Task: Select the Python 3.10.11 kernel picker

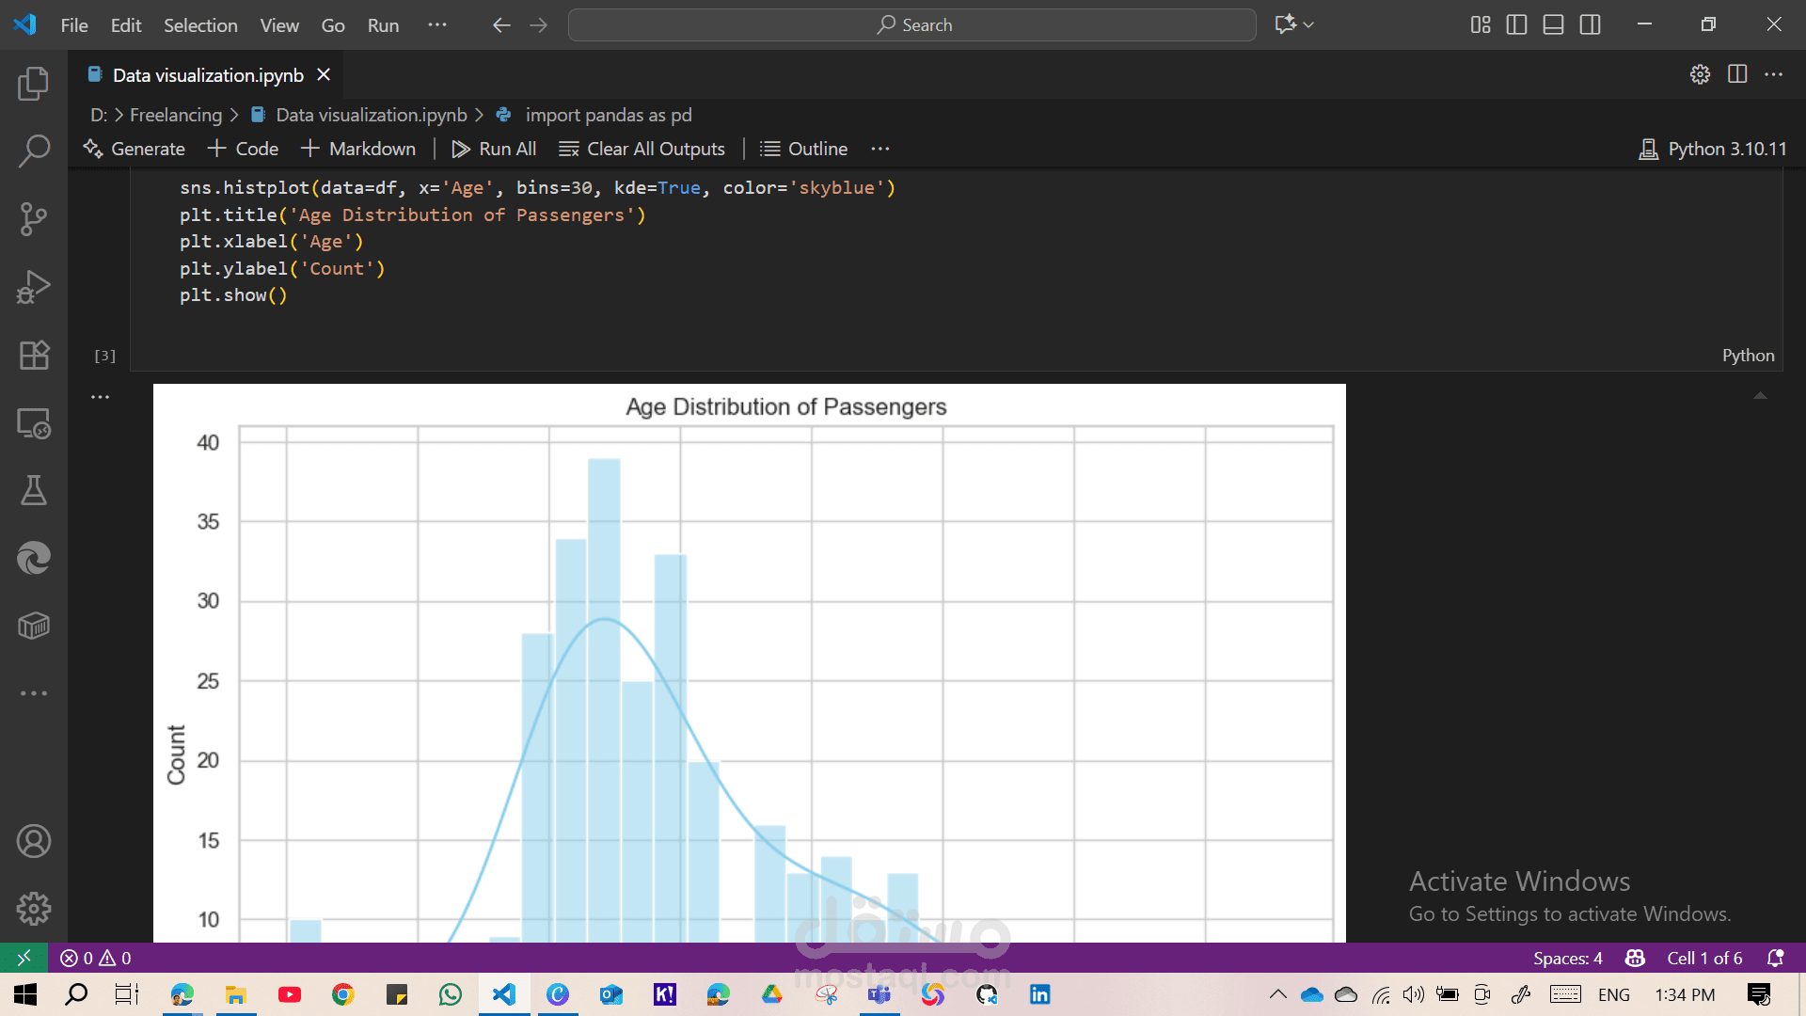Action: pyautogui.click(x=1712, y=149)
